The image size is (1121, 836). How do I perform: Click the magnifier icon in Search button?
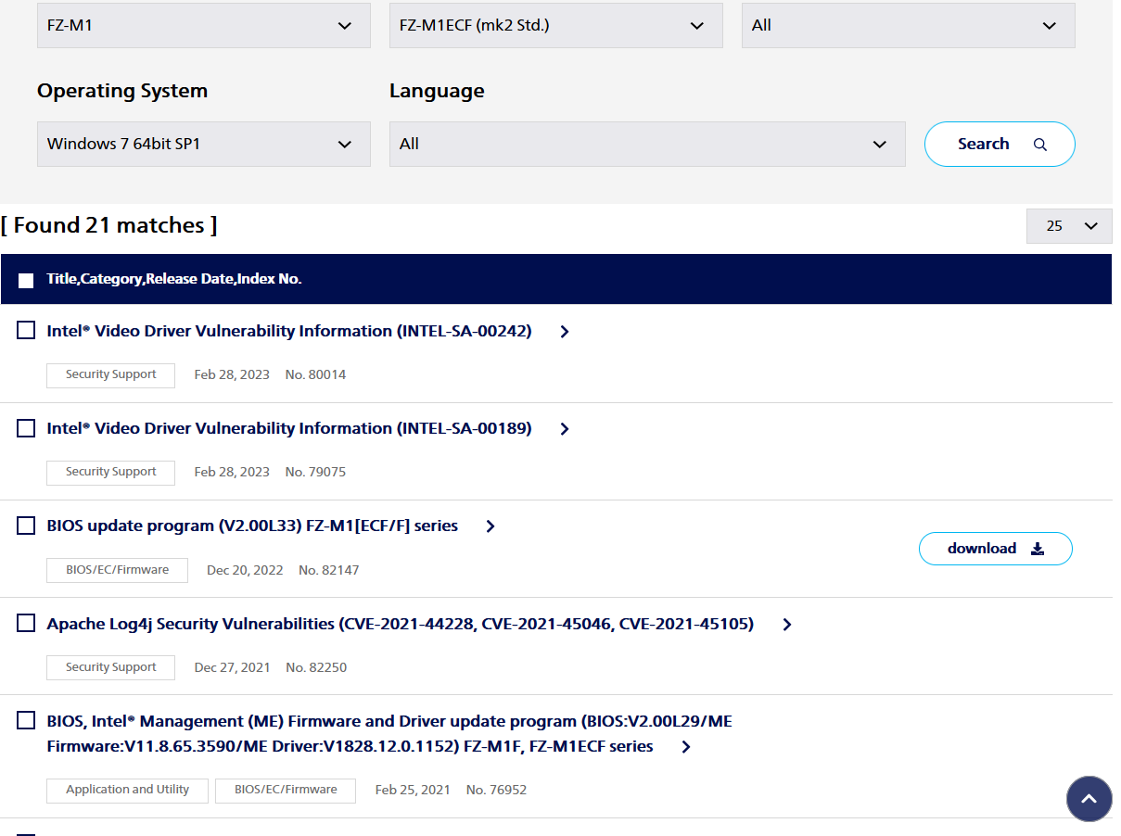1040,145
